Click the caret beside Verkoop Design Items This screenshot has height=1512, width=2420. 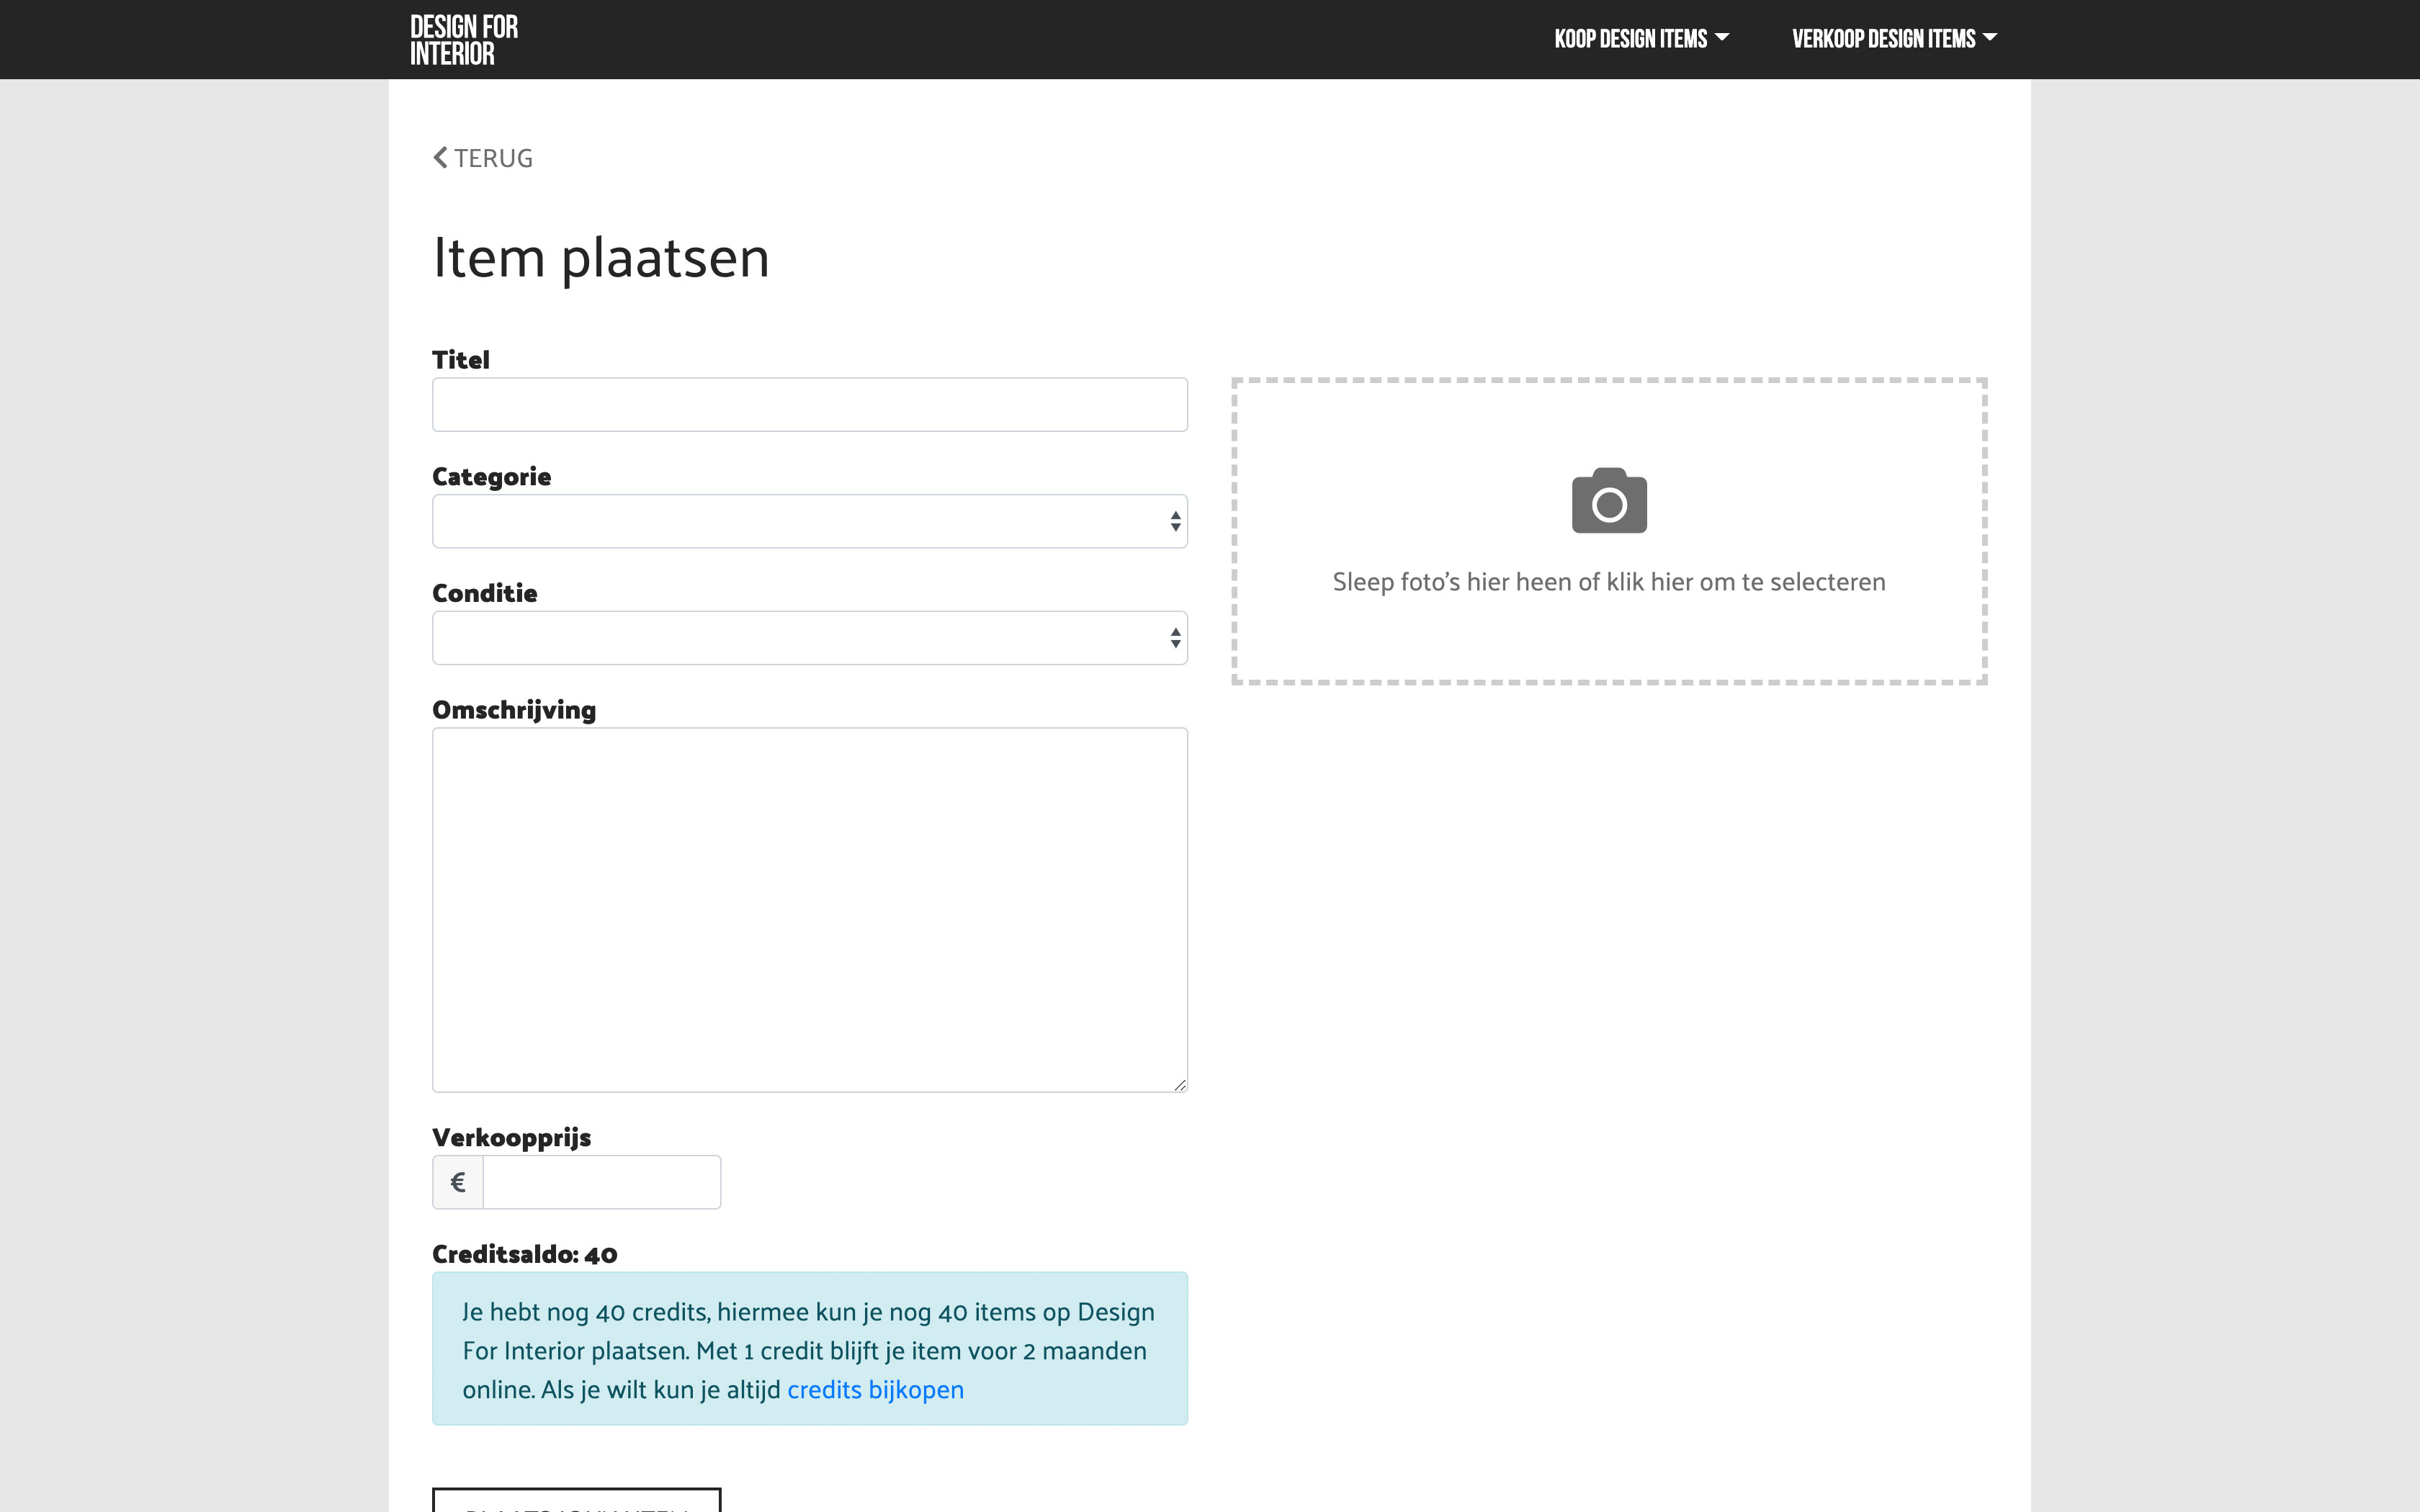(x=1989, y=38)
